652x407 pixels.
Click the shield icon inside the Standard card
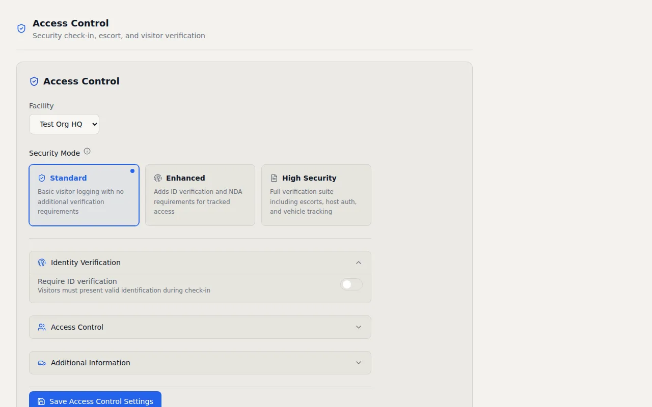(x=42, y=178)
